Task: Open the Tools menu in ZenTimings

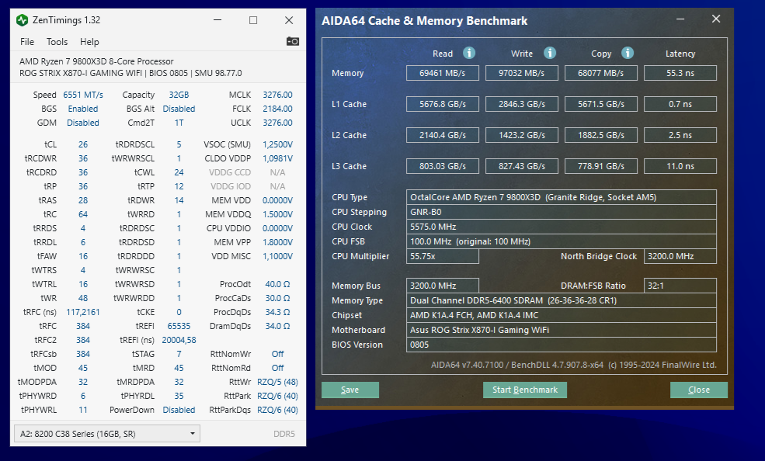Action: pyautogui.click(x=57, y=42)
